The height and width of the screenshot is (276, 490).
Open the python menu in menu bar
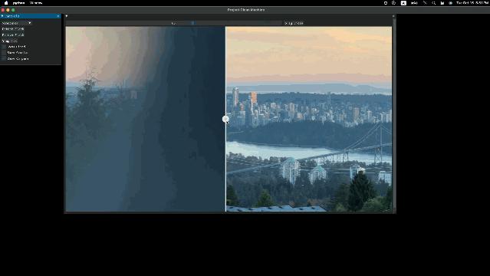pyautogui.click(x=18, y=3)
